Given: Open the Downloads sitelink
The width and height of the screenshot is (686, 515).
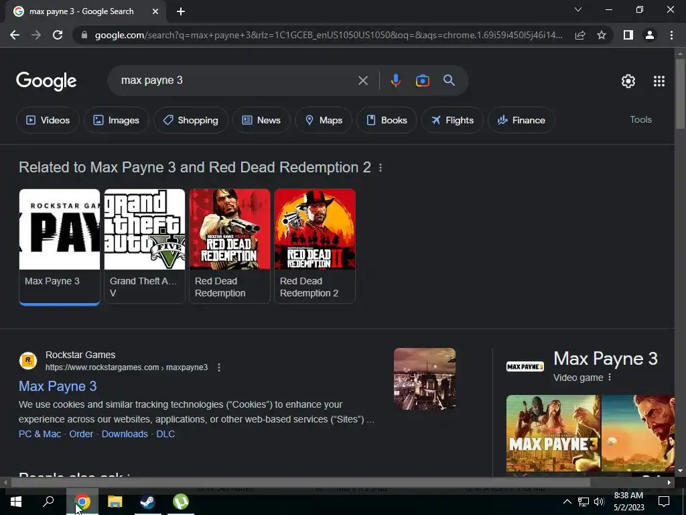Looking at the screenshot, I should click(125, 434).
